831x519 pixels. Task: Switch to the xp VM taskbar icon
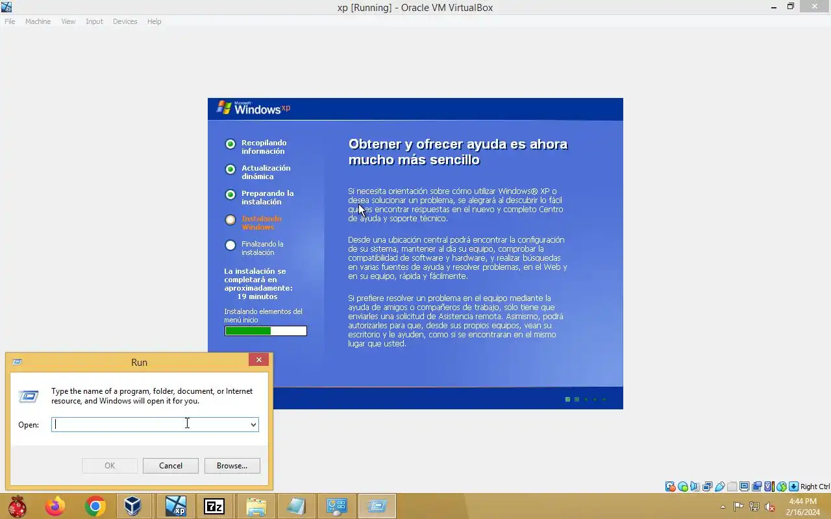(175, 506)
